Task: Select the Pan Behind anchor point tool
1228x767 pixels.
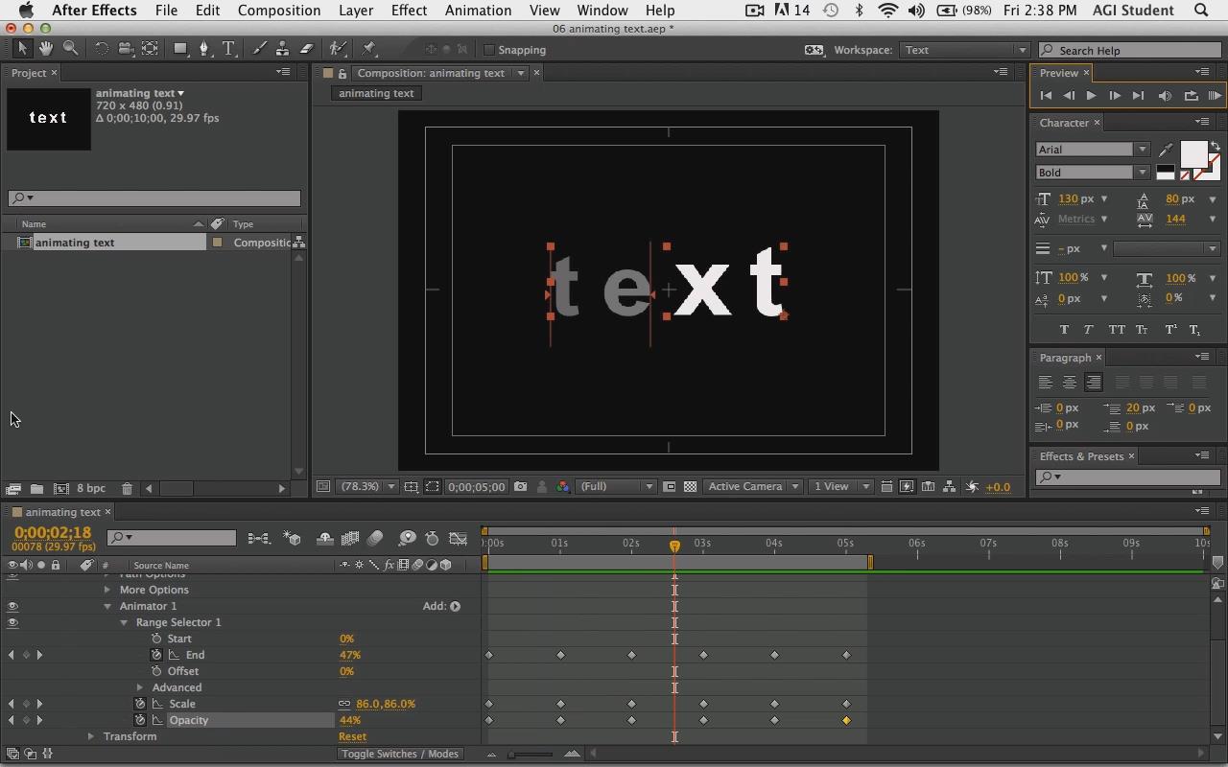Action: pos(151,49)
